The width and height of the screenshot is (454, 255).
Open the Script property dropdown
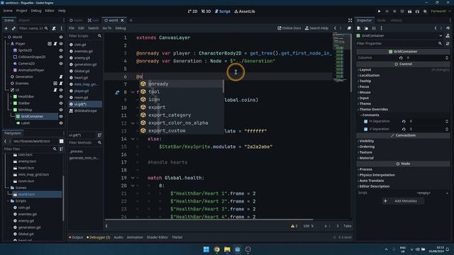tap(447, 193)
